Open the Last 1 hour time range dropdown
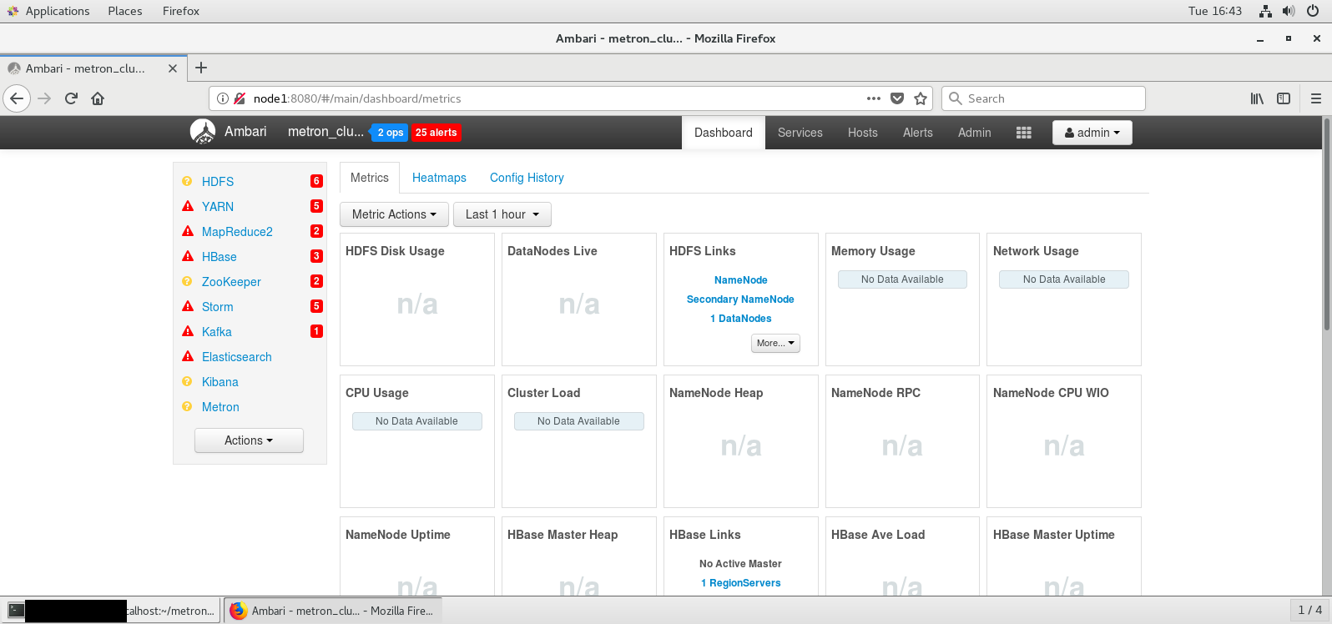The width and height of the screenshot is (1332, 624). 502,214
